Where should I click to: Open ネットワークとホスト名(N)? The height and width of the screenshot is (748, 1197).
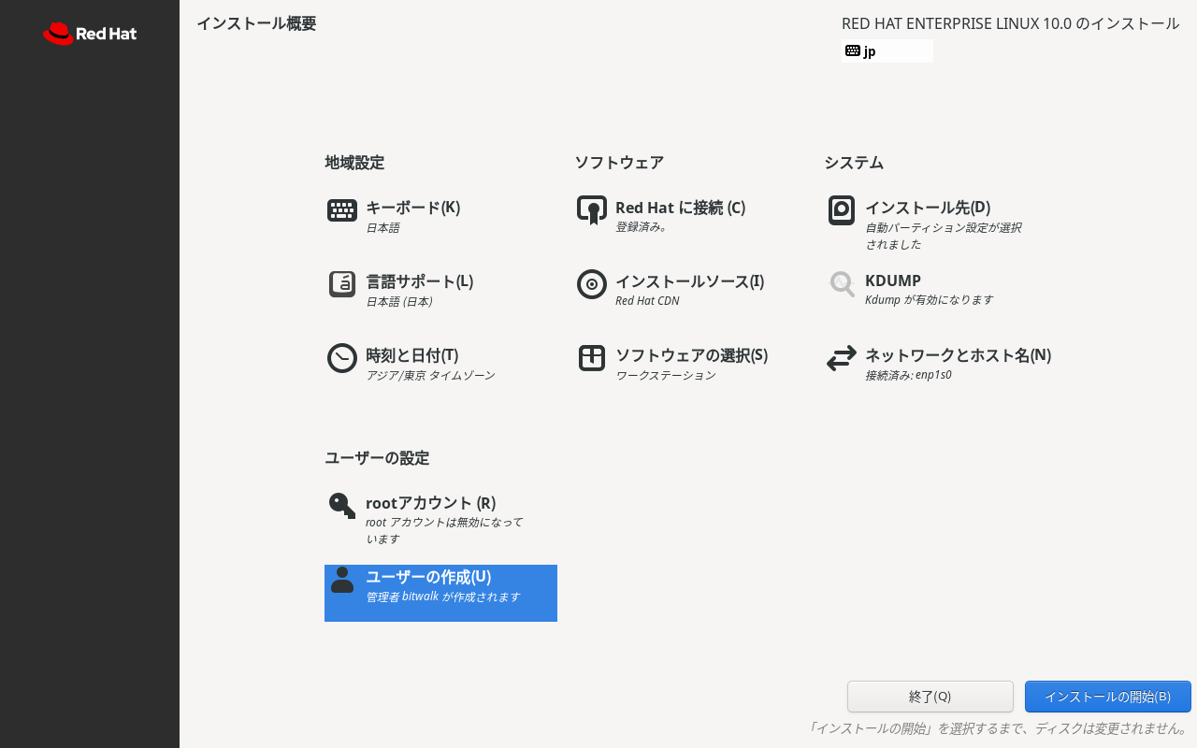958,355
